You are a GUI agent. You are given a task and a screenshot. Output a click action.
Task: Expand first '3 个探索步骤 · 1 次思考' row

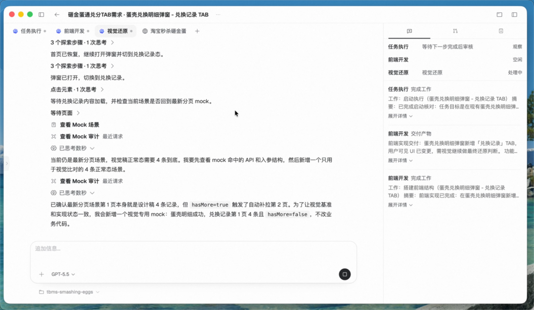coord(83,42)
